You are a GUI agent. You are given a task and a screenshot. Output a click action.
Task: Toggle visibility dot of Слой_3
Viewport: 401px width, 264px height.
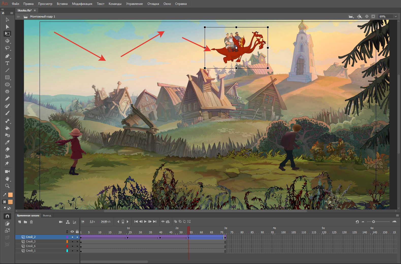click(72, 242)
